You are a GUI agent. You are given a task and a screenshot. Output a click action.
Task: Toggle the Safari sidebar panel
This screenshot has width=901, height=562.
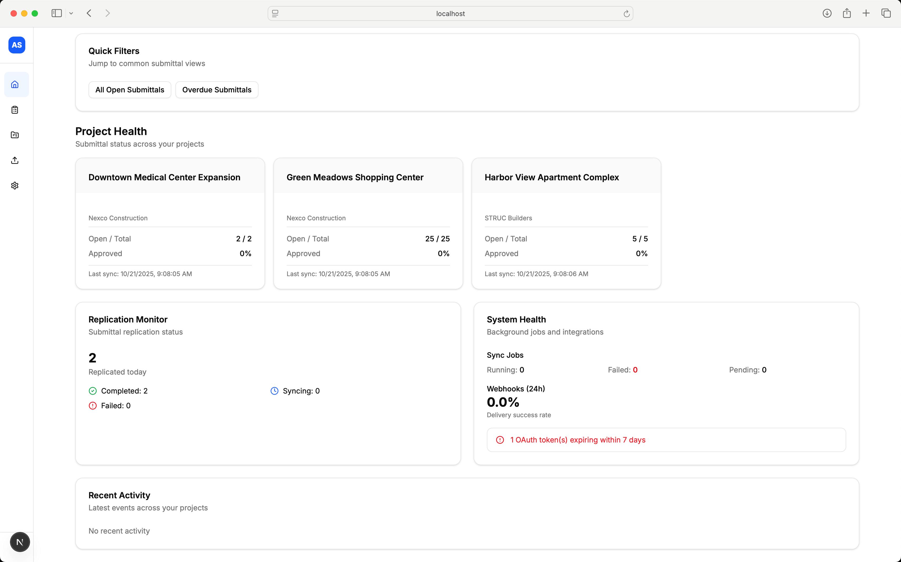(57, 13)
